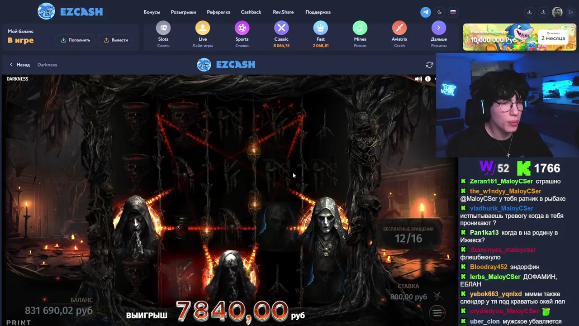The width and height of the screenshot is (579, 326).
Task: Open the Розыгрыши menu
Action: click(x=183, y=12)
